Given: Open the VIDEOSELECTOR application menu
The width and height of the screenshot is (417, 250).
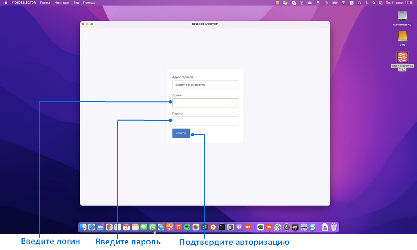Looking at the screenshot, I should click(x=24, y=3).
